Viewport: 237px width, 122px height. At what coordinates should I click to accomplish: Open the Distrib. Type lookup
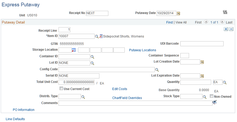pos(83,97)
